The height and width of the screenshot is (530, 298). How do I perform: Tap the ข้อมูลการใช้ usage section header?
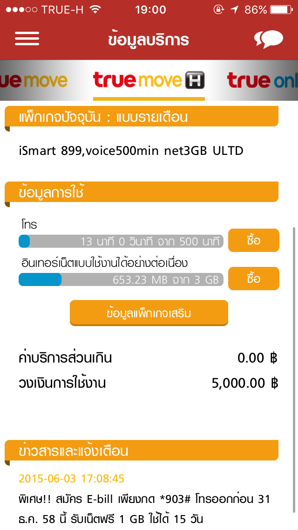(x=142, y=192)
